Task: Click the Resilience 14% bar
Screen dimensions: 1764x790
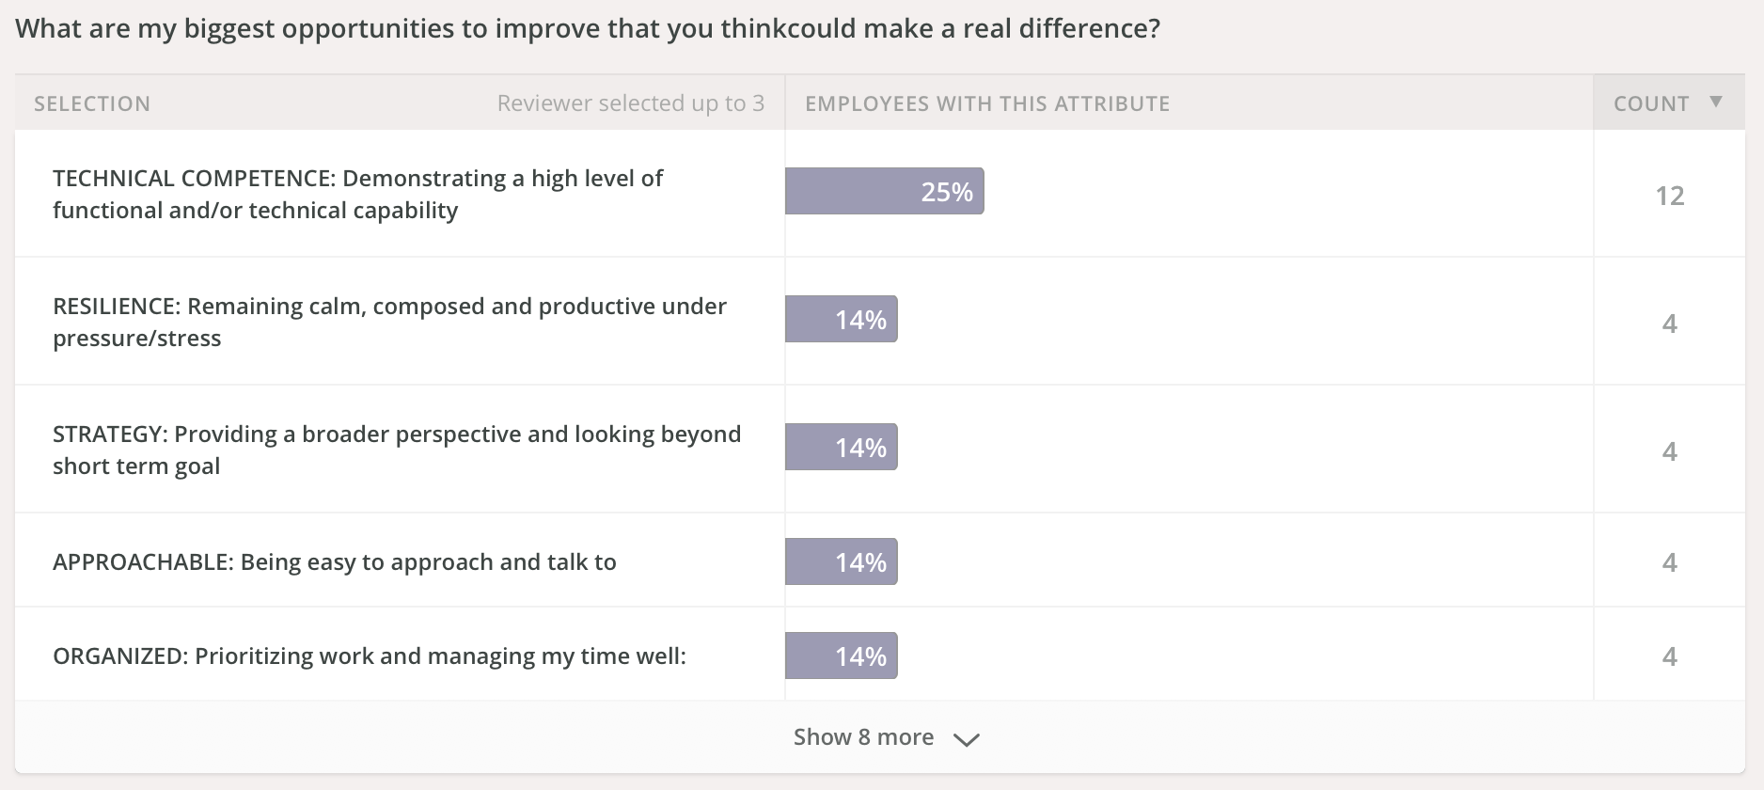Action: 842,319
